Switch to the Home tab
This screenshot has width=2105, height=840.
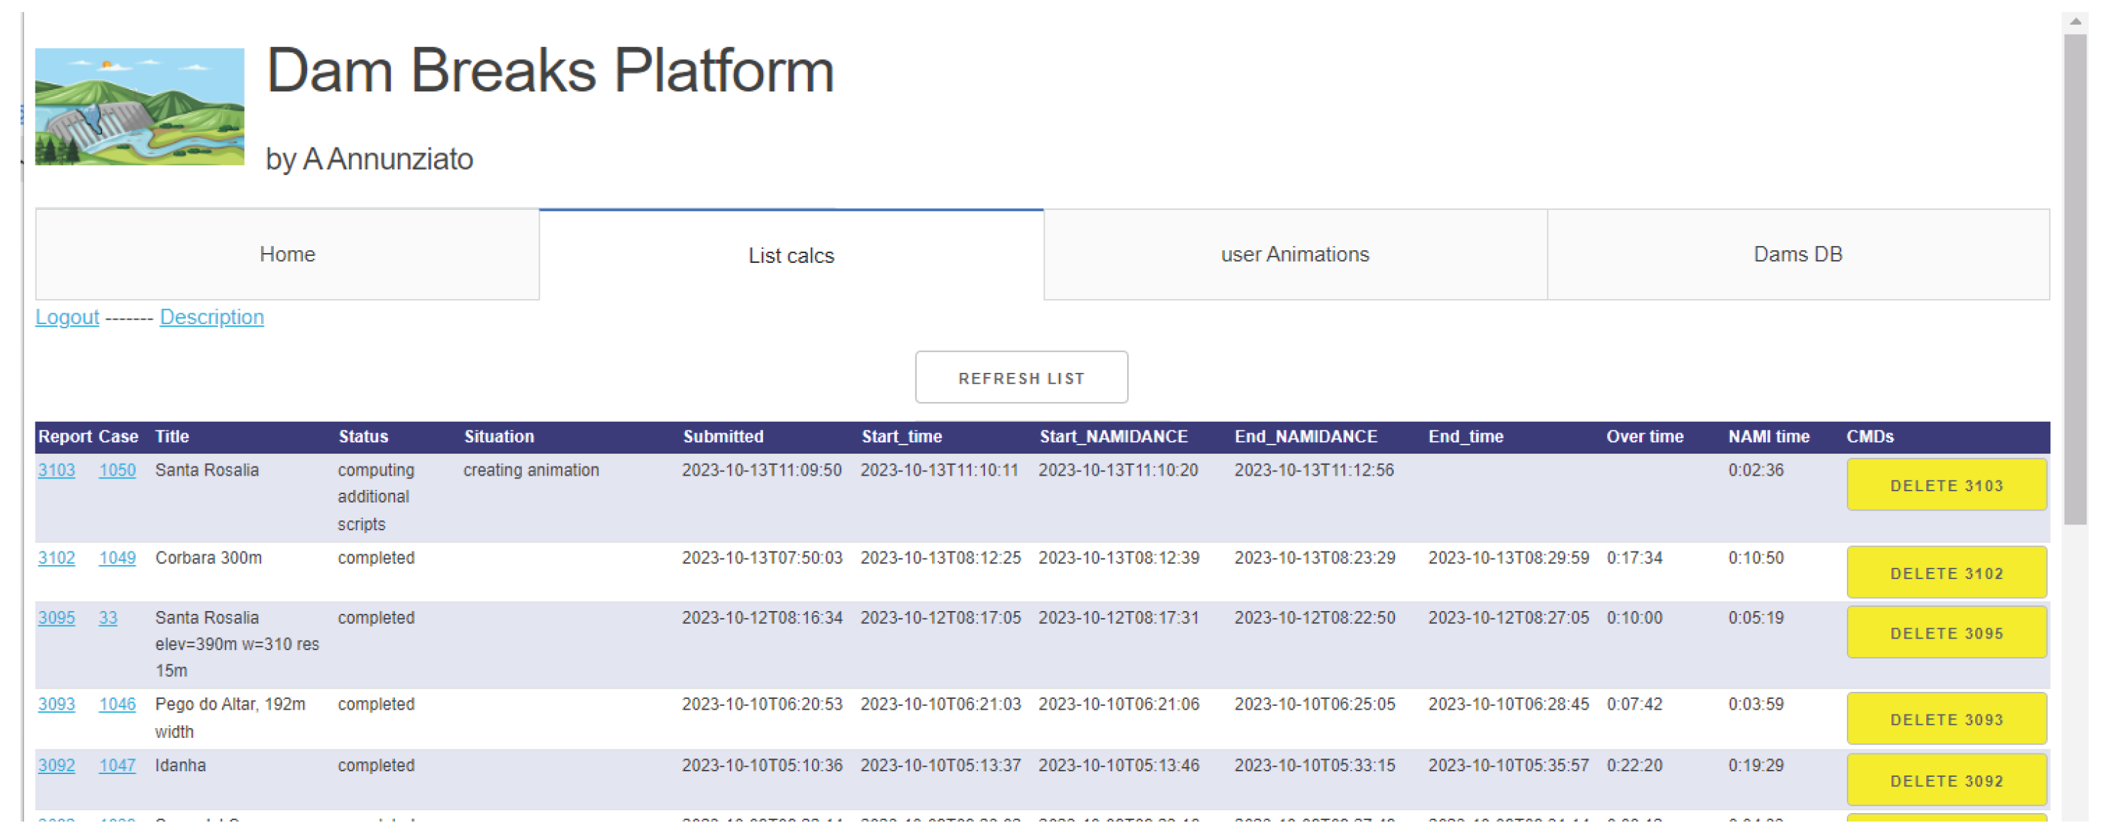coord(286,254)
